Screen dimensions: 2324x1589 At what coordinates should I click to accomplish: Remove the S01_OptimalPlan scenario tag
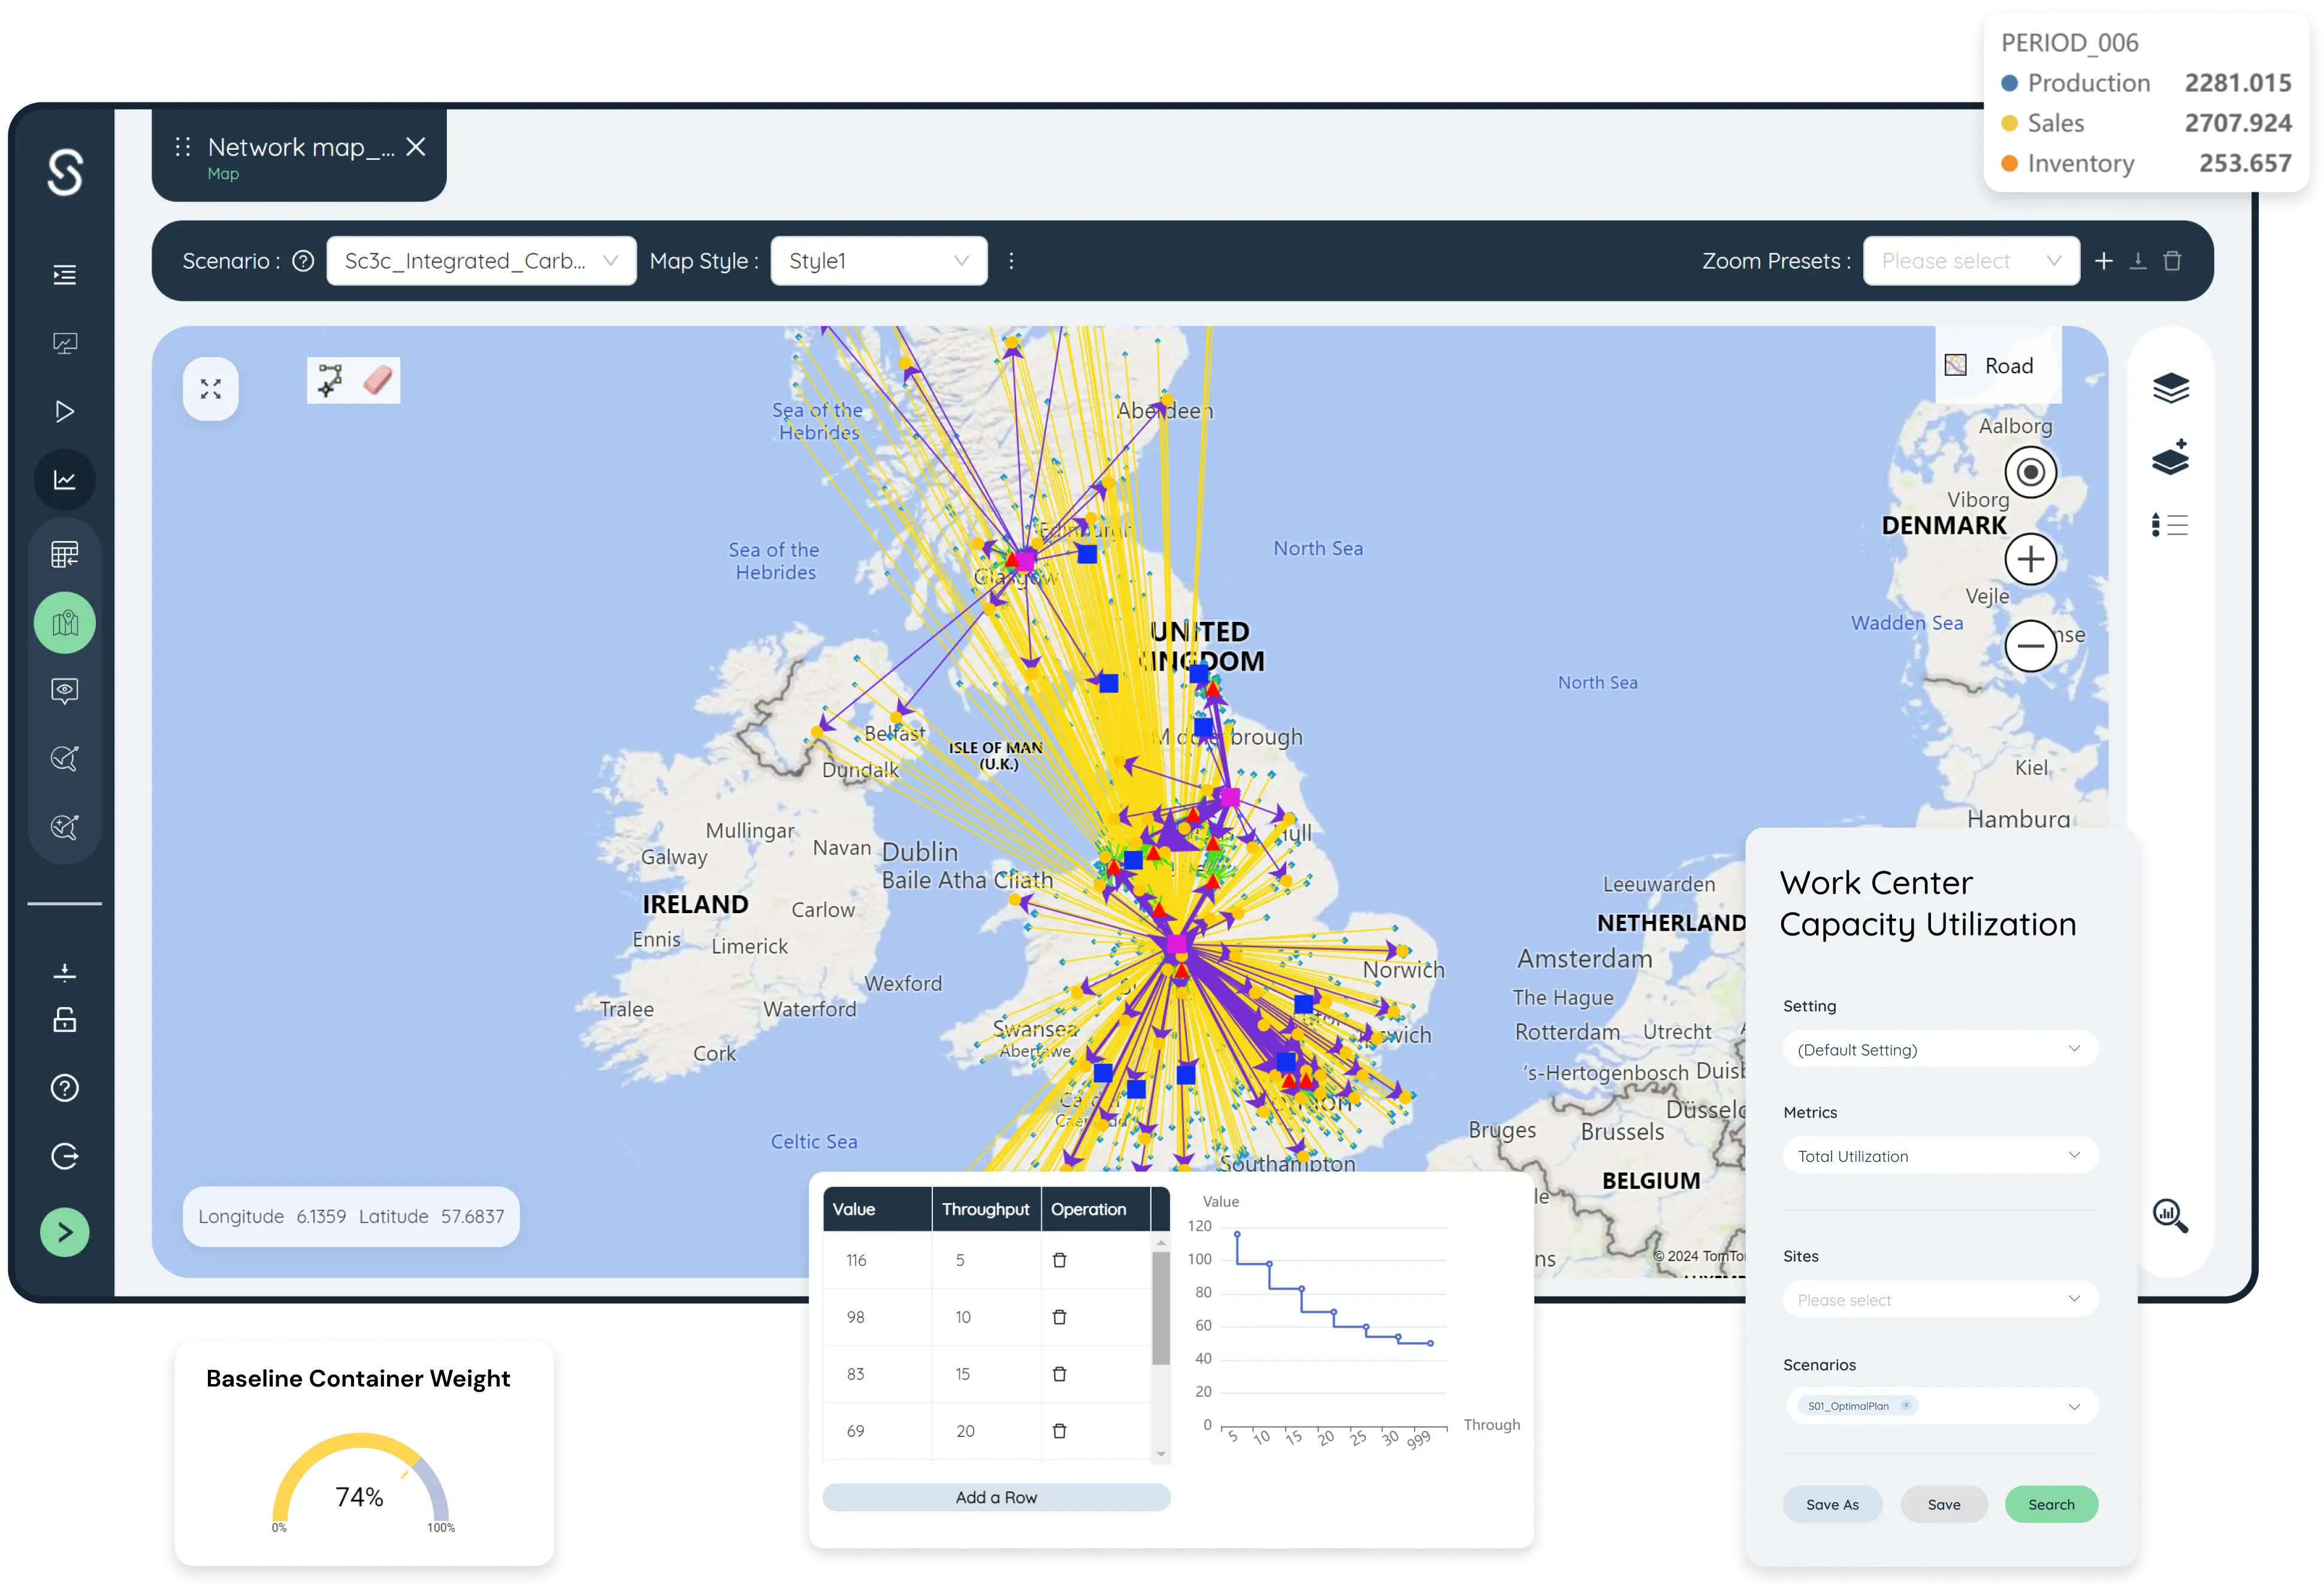[1906, 1405]
